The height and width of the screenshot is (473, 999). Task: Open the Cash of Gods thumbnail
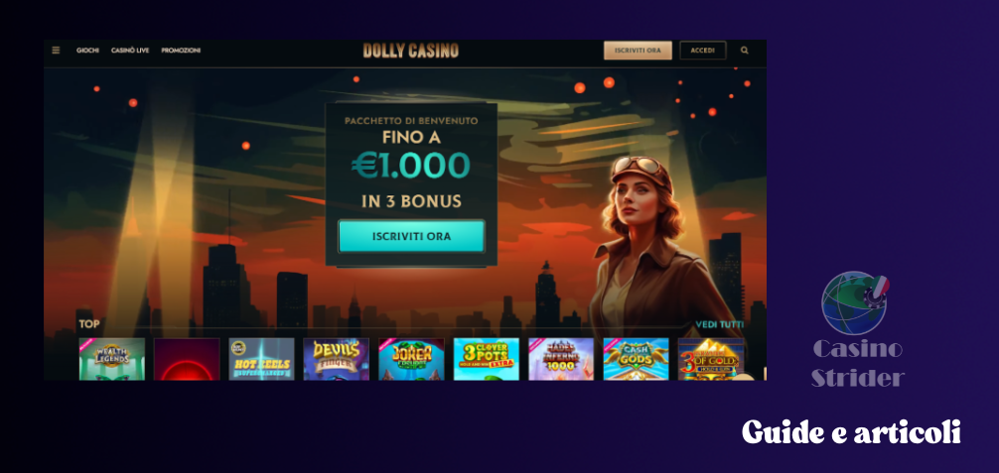tap(636, 359)
